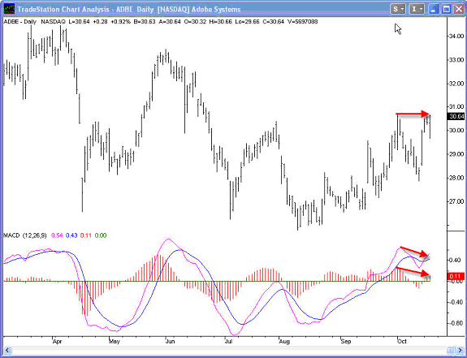Image resolution: width=467 pixels, height=358 pixels.
Task: Click the blue '0.43' MACD average value
Action: click(71, 235)
